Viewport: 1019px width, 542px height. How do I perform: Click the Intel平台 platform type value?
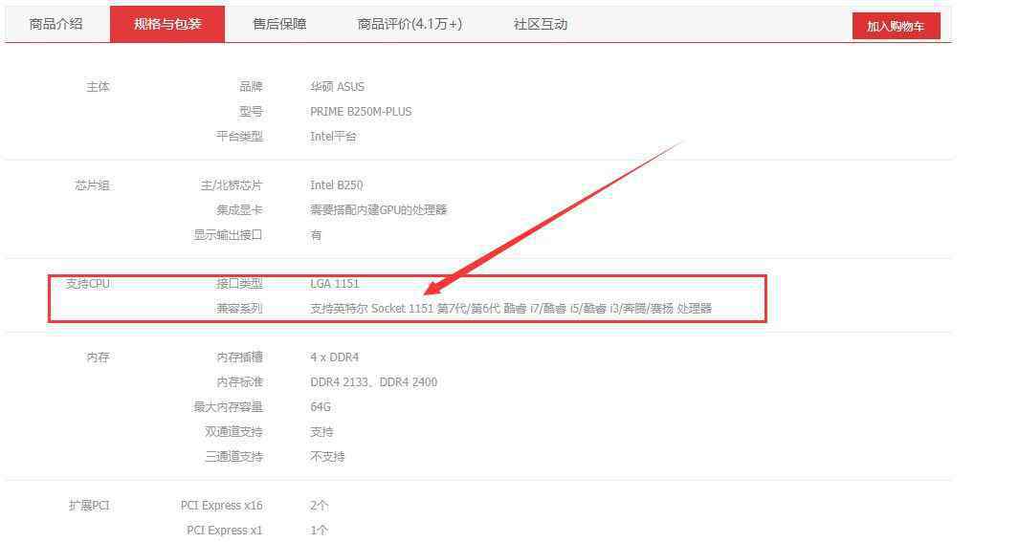click(x=333, y=137)
